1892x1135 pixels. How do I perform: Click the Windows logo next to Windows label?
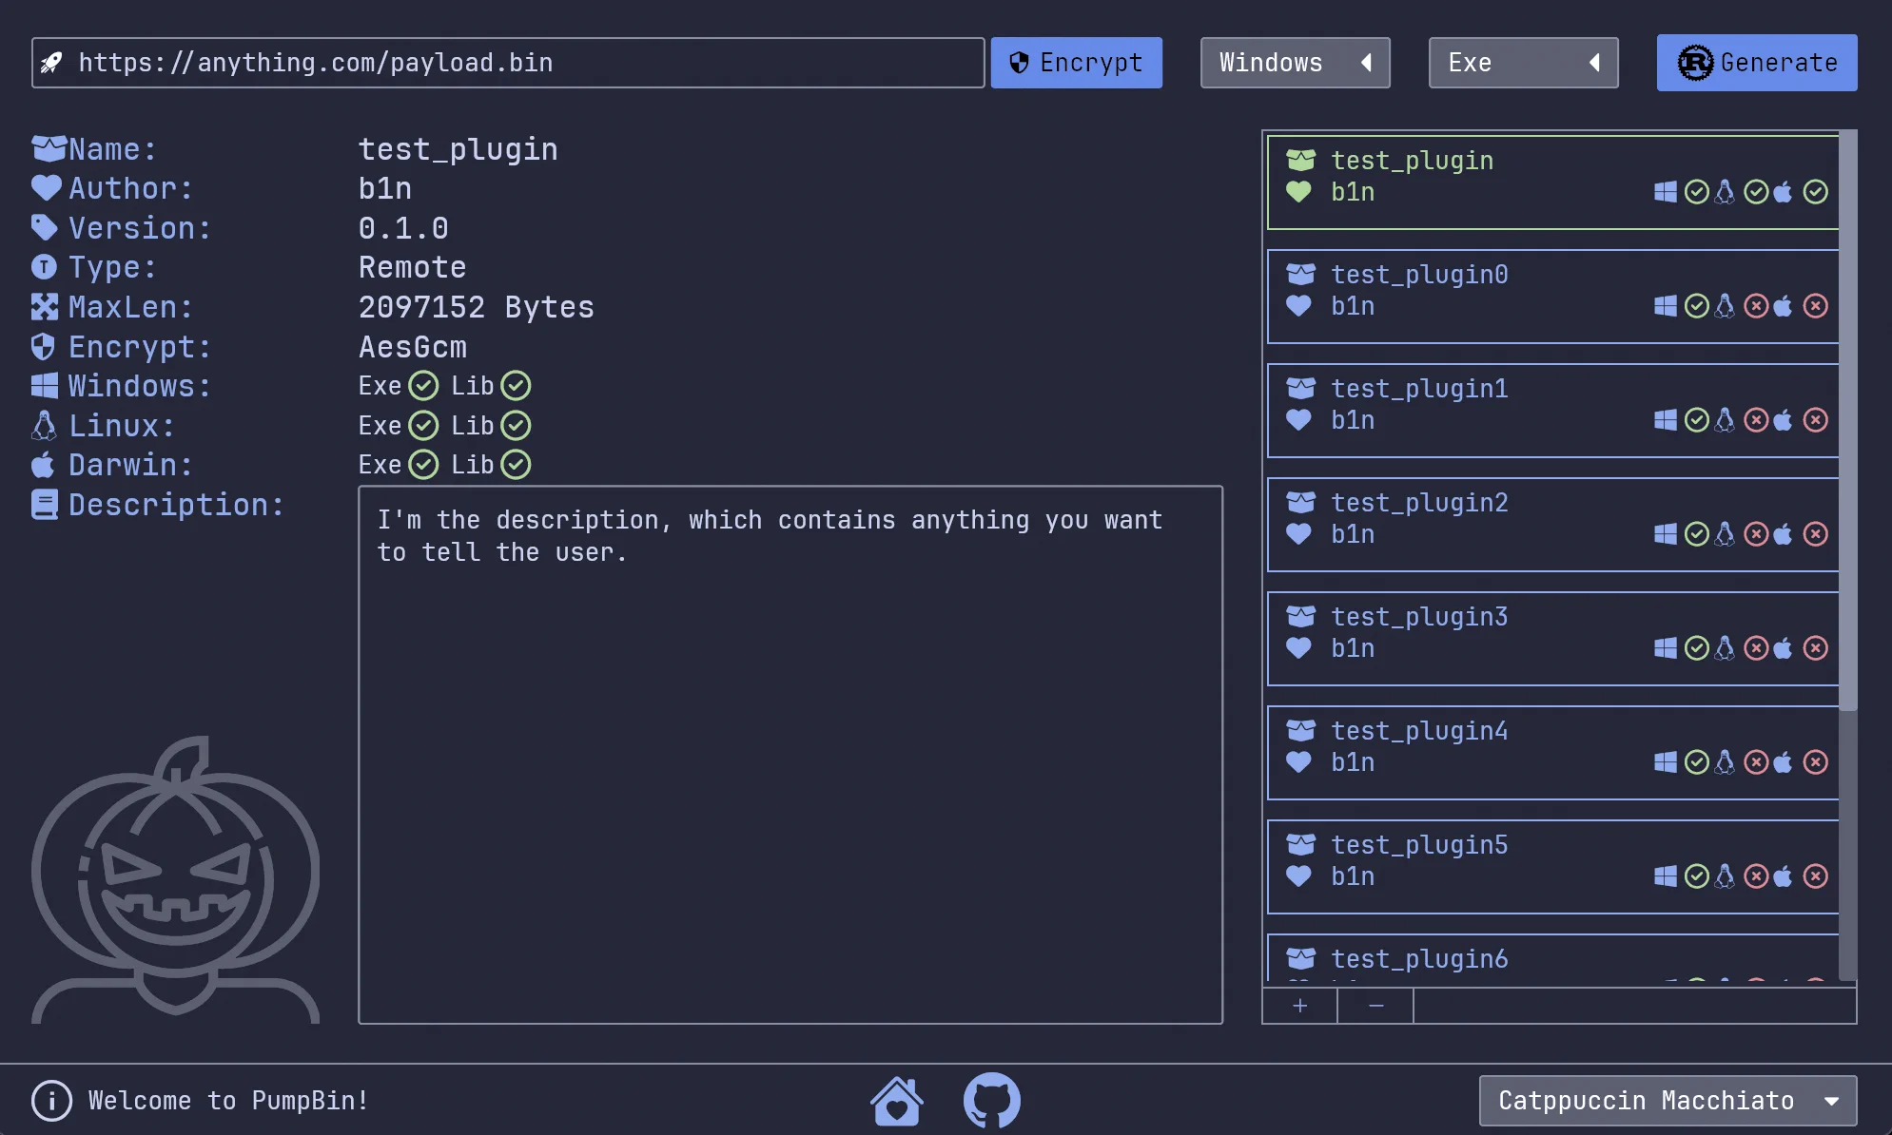tap(45, 386)
